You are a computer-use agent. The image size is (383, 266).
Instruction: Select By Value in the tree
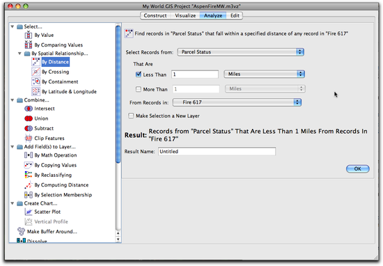(x=44, y=36)
